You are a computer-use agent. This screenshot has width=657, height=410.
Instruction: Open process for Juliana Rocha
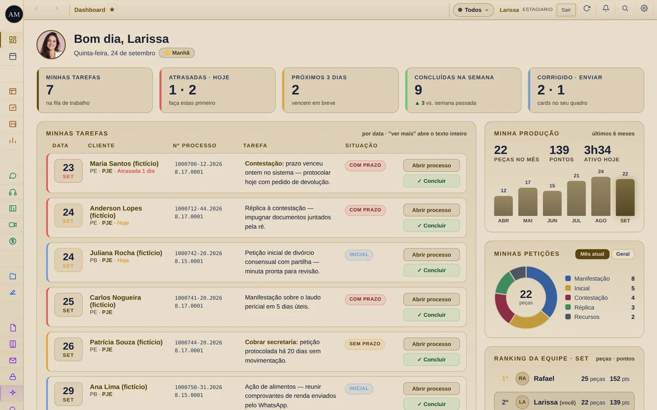(431, 255)
